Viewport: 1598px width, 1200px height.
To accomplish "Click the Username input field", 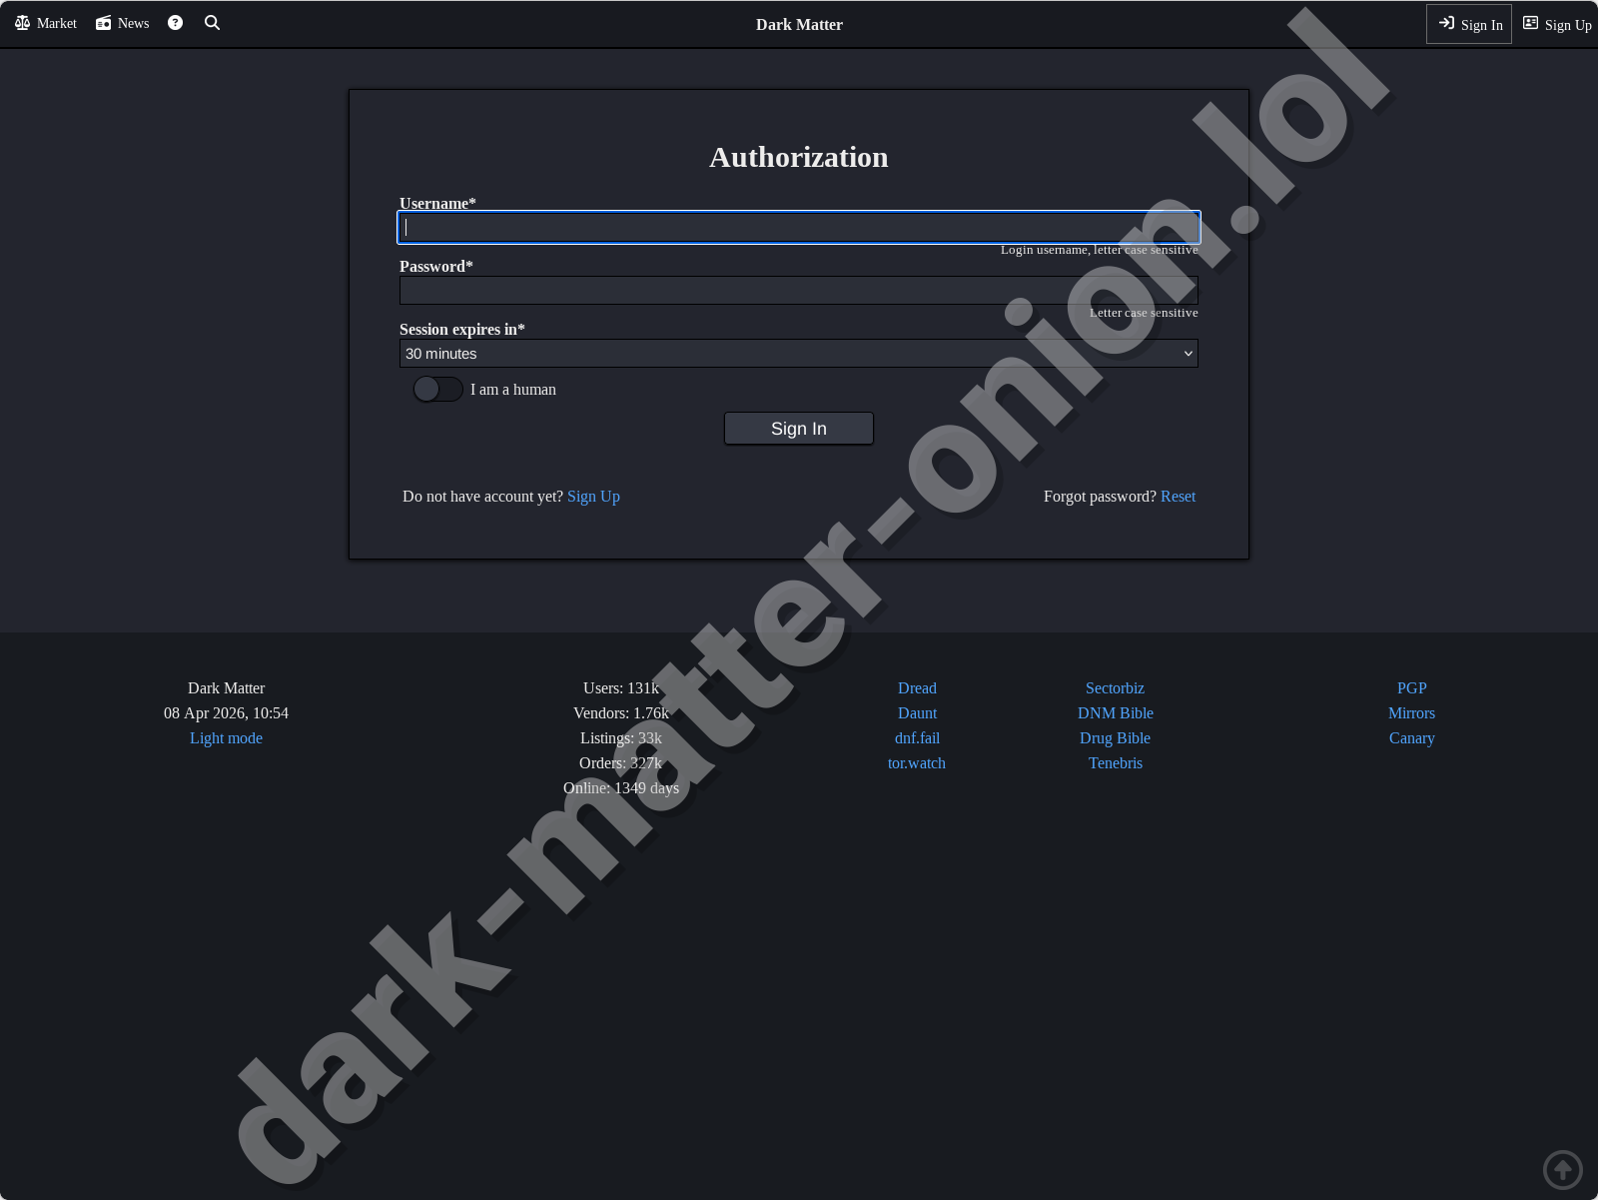I will click(798, 227).
